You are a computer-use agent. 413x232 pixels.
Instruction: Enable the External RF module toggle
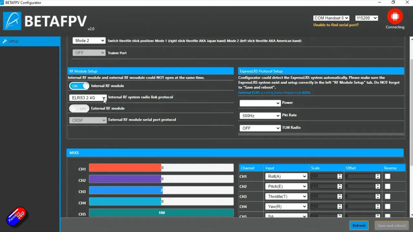79,108
